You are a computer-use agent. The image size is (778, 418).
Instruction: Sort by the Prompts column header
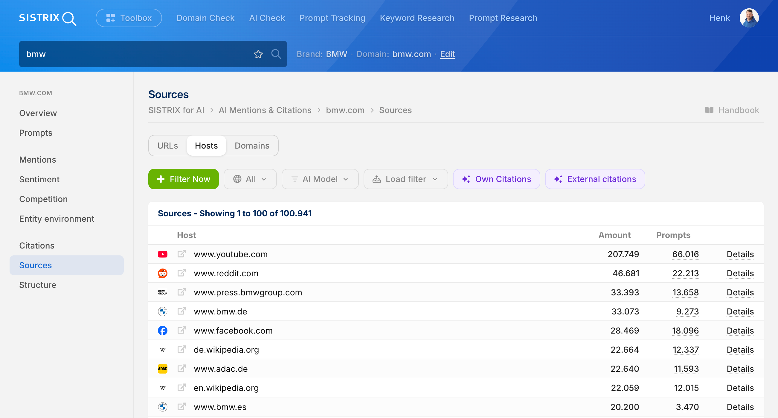673,235
